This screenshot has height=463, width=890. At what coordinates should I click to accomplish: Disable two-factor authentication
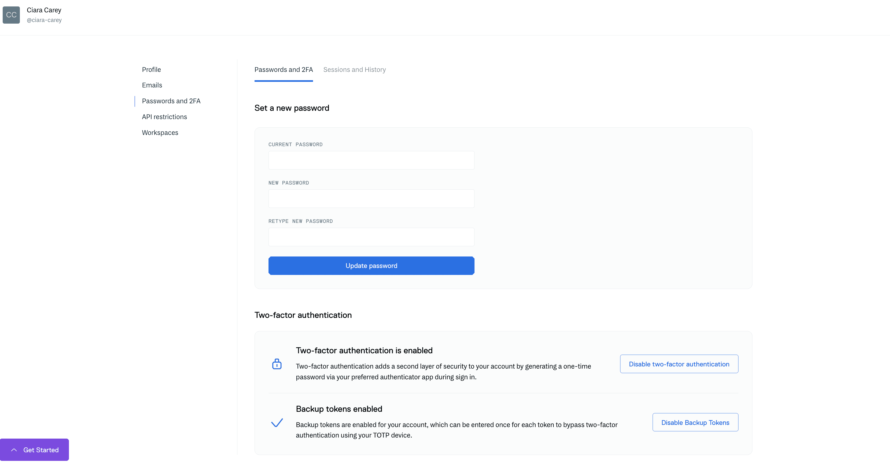pyautogui.click(x=679, y=364)
